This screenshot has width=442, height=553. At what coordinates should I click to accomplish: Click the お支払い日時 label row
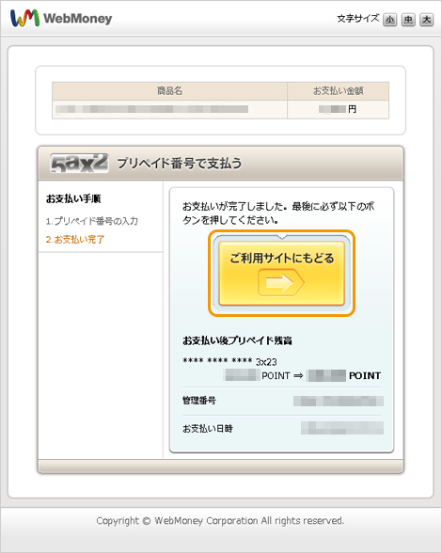(x=282, y=429)
